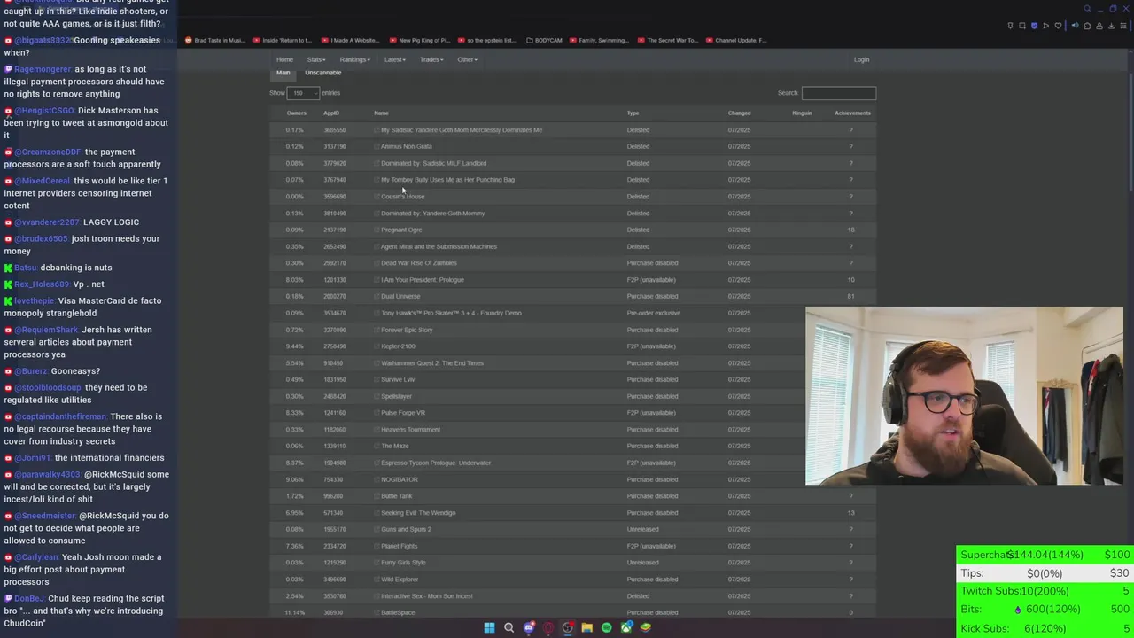This screenshot has height=638, width=1134.
Task: Open 'Warhammer Quest 2: The End Times'
Action: click(432, 363)
